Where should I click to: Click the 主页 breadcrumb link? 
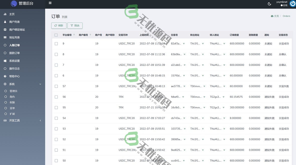tap(275, 16)
